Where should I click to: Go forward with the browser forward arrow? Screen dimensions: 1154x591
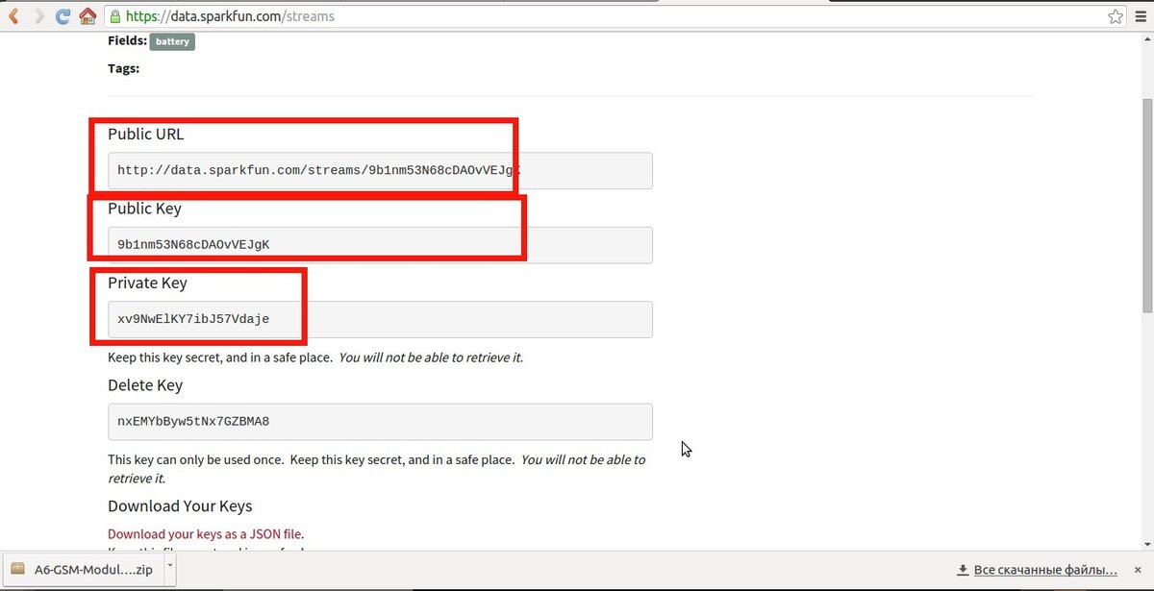(x=38, y=16)
